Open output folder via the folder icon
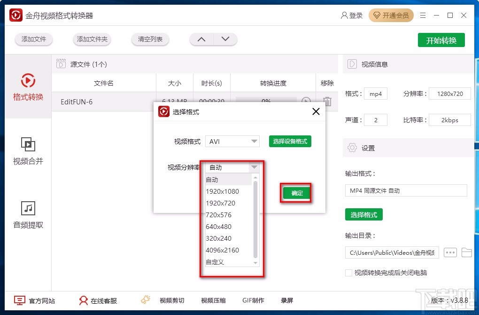 tap(467, 252)
